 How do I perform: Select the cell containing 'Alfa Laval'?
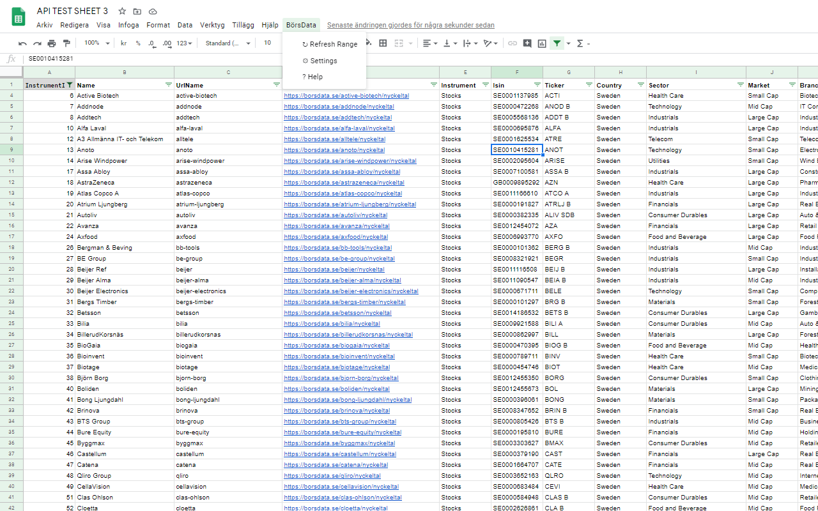click(125, 128)
